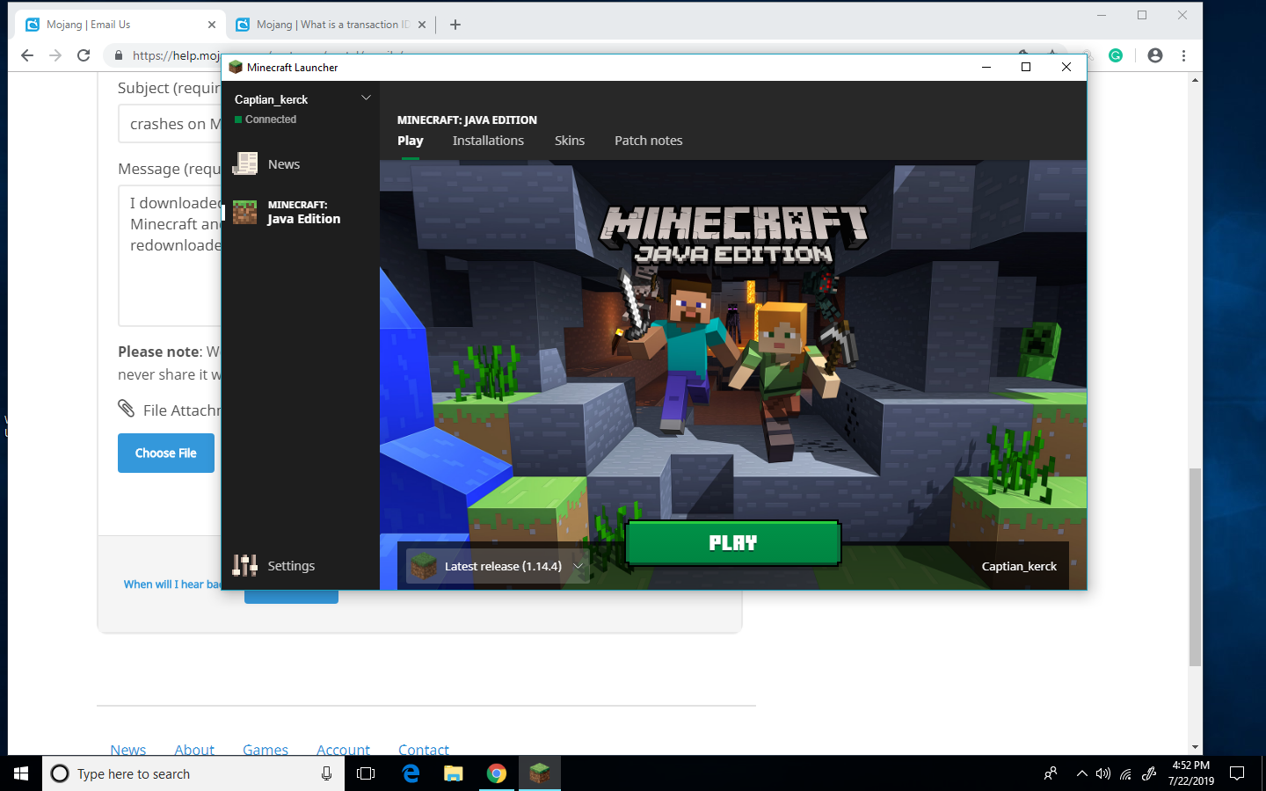Click the Choose File button
The width and height of the screenshot is (1266, 791).
[x=166, y=454]
